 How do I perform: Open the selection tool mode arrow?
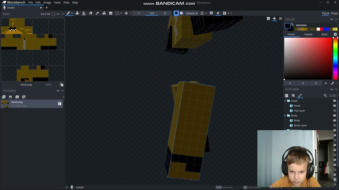(x=121, y=13)
